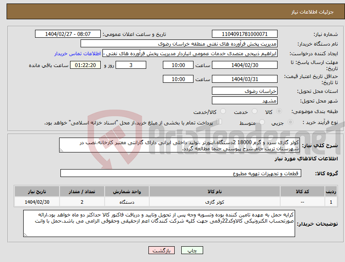Click the response deadline hour 10:00 field
This screenshot has width=345, height=262.
coord(178,65)
